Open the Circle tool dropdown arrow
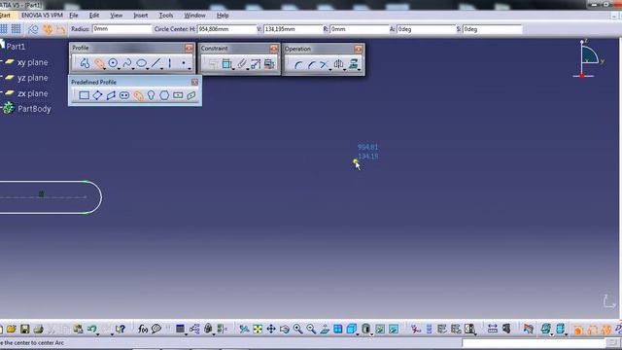The image size is (622, 350). tap(119, 69)
